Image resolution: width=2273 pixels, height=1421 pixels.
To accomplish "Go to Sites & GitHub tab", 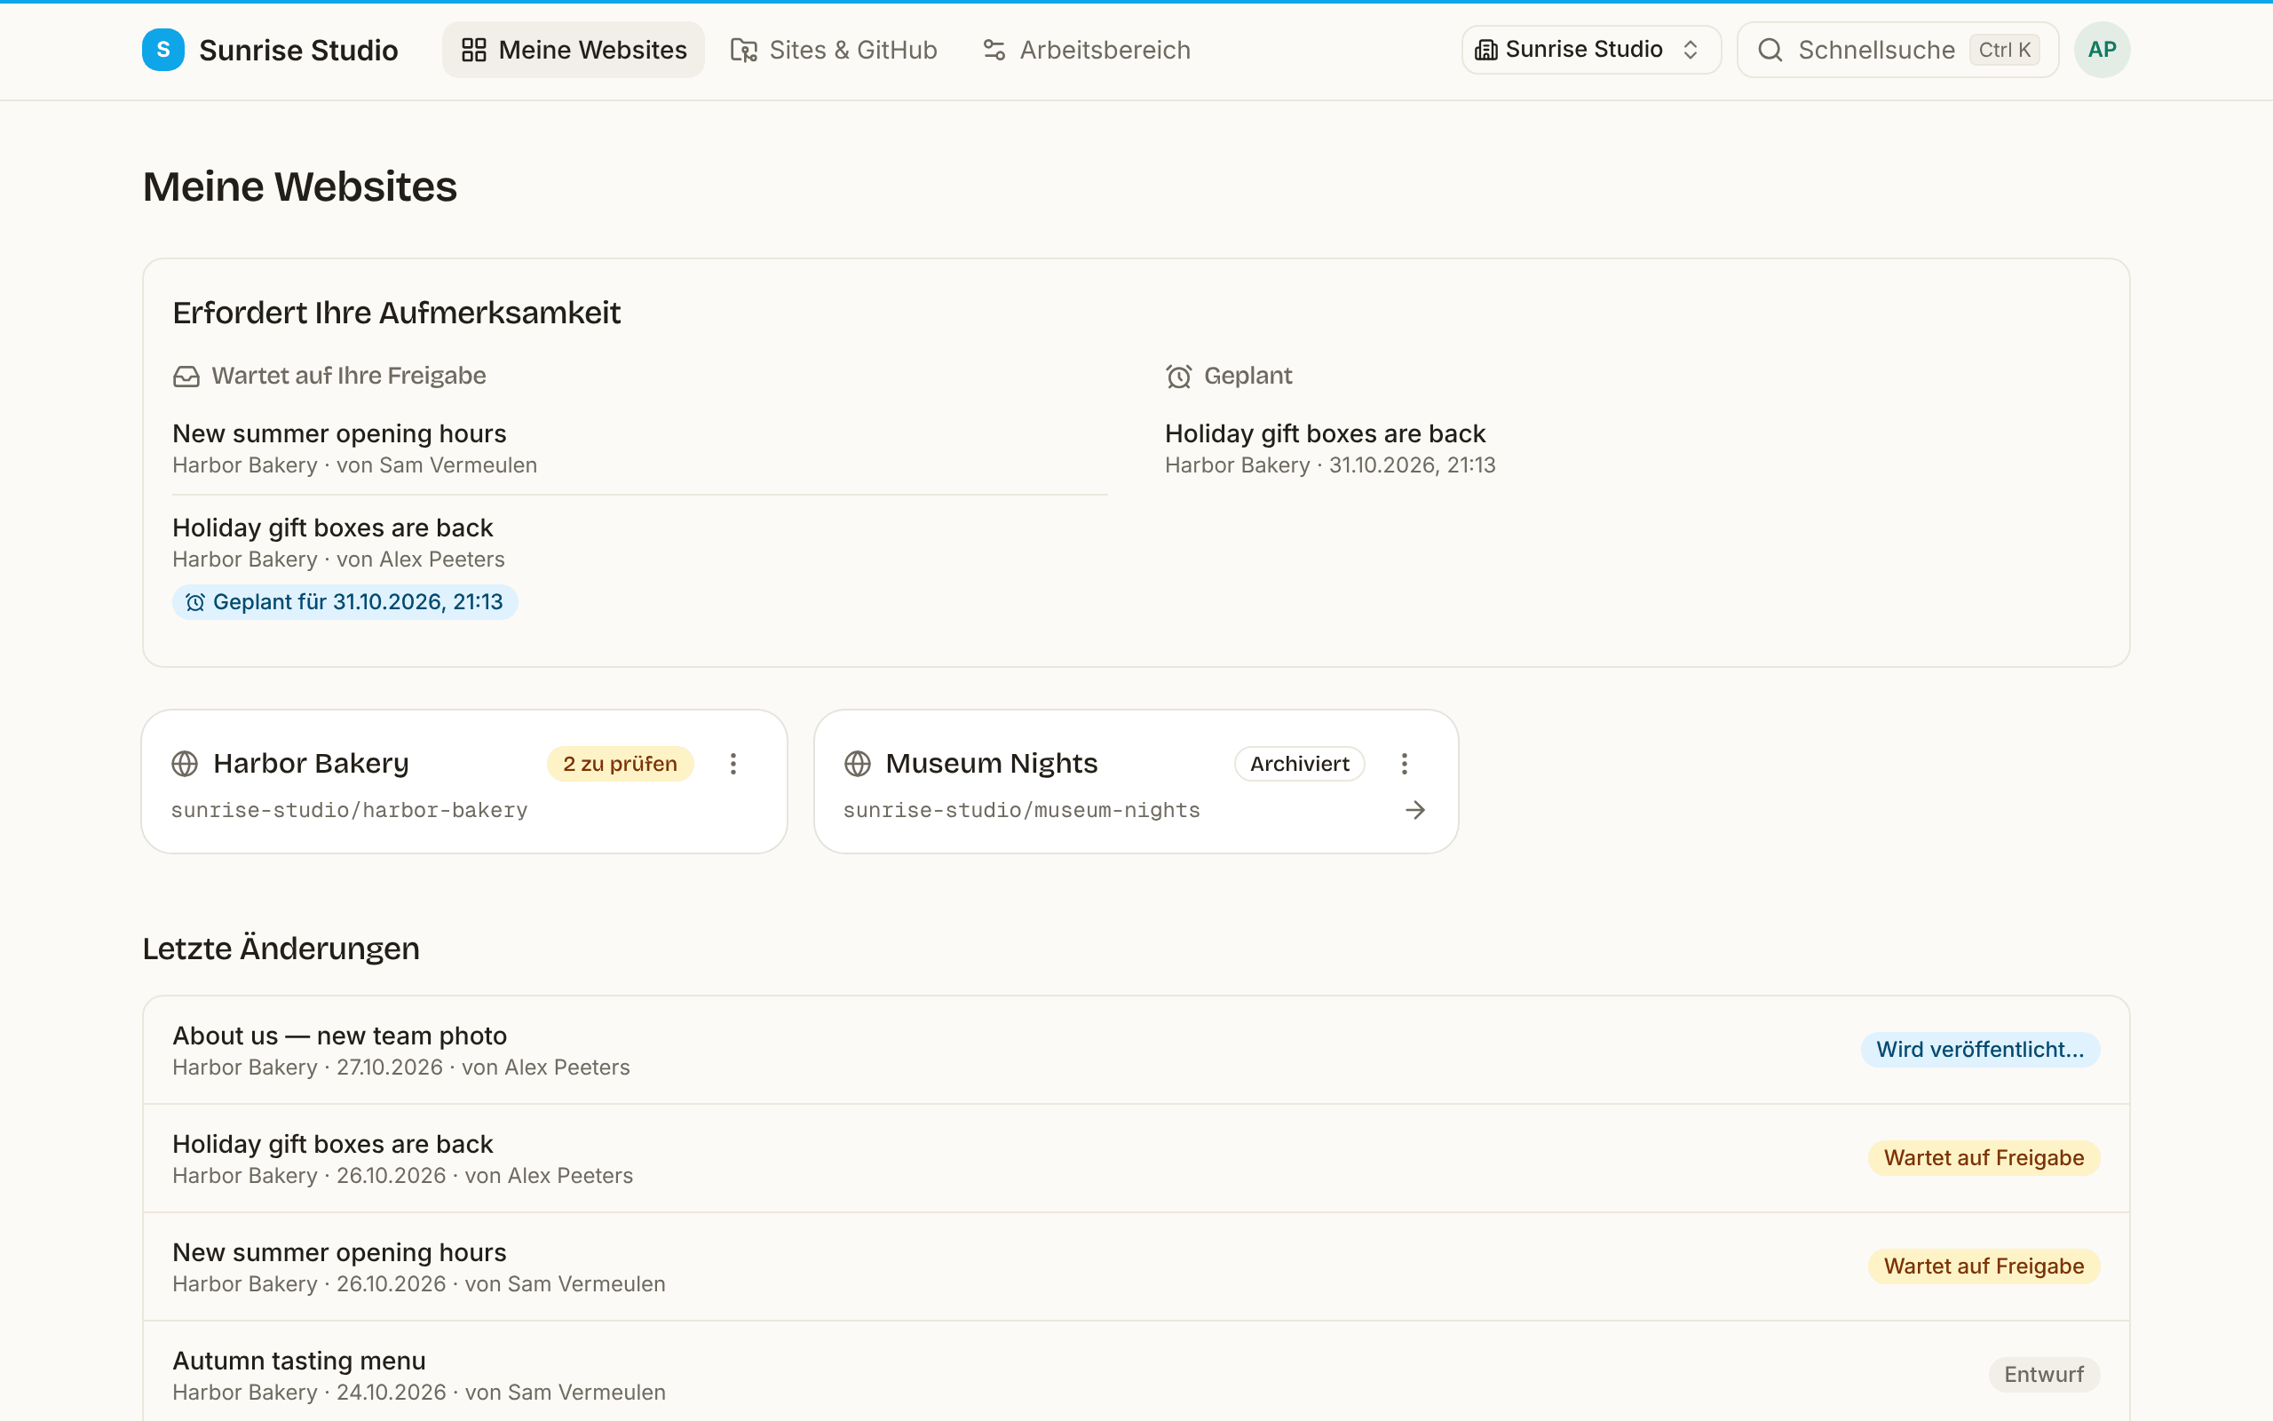I will pos(834,50).
